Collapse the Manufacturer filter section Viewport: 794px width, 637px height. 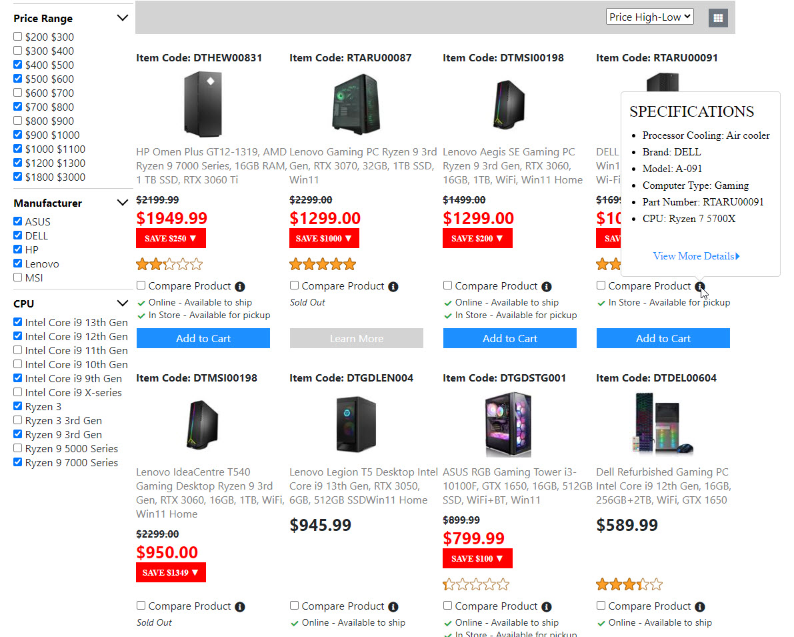click(x=122, y=203)
